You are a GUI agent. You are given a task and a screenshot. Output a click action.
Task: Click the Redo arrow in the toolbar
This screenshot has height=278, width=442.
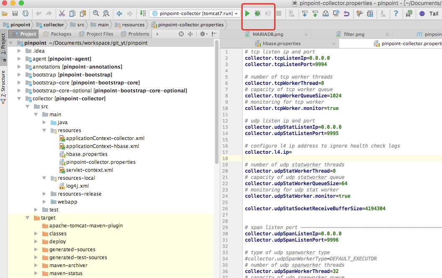pos(49,13)
